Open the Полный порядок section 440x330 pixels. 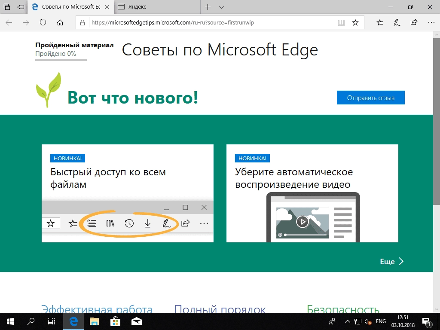click(220, 309)
